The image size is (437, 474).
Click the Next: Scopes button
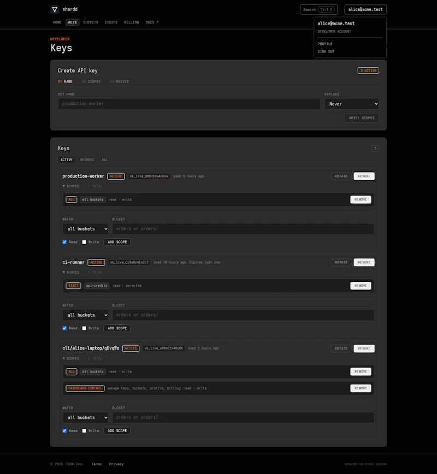point(362,118)
